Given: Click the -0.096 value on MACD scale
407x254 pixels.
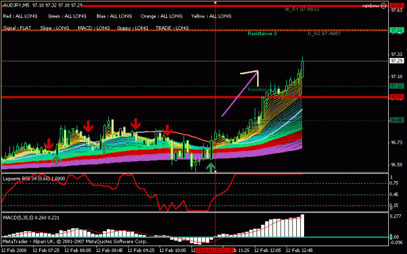Looking at the screenshot, I should [395, 242].
